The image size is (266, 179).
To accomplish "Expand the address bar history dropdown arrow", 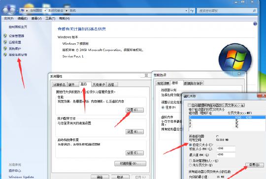I will pos(186,11).
